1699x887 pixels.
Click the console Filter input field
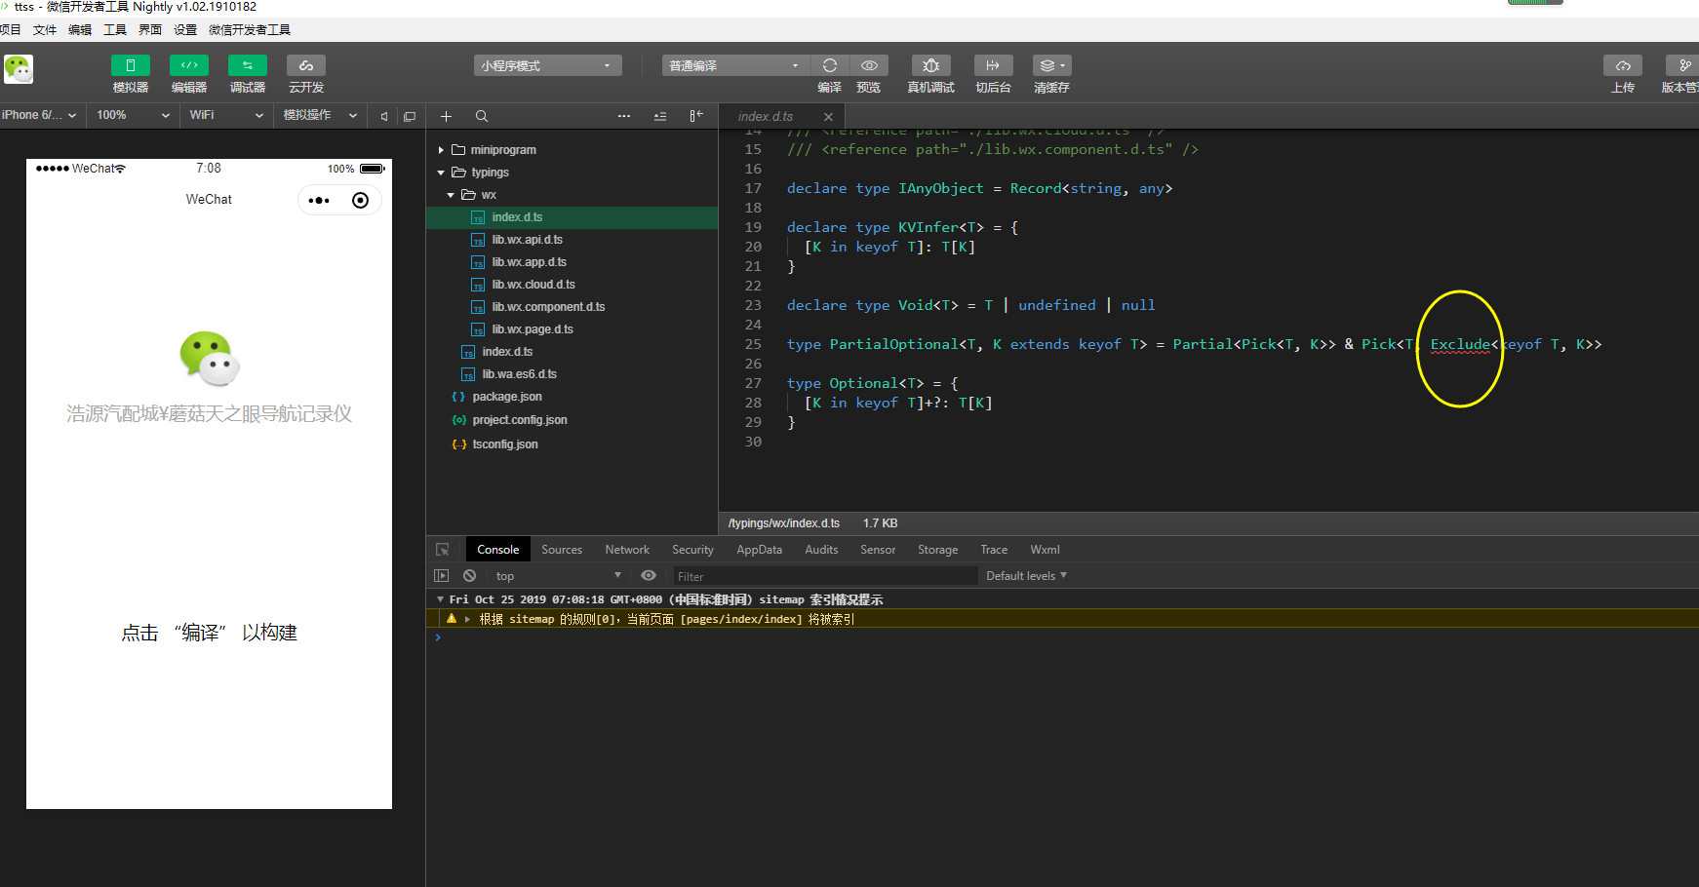click(824, 576)
